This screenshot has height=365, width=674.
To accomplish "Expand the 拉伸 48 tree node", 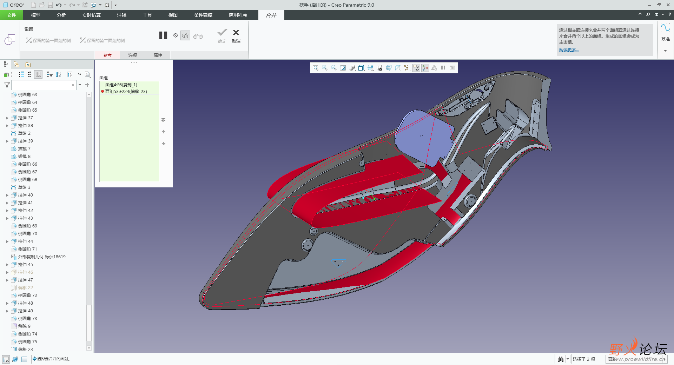I will pyautogui.click(x=7, y=303).
